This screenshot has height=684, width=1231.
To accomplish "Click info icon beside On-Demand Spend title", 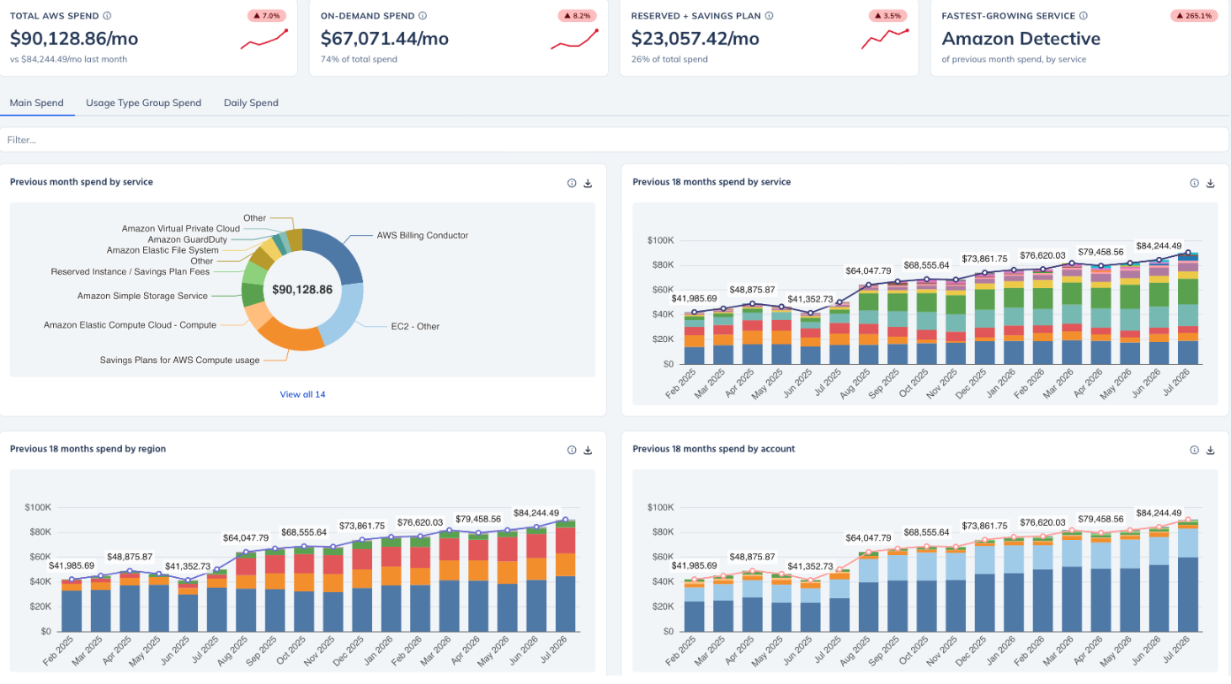I will [x=423, y=16].
